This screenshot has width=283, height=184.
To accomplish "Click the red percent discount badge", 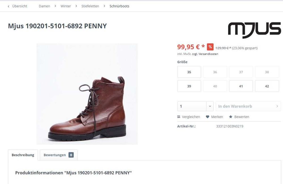I will (x=210, y=47).
